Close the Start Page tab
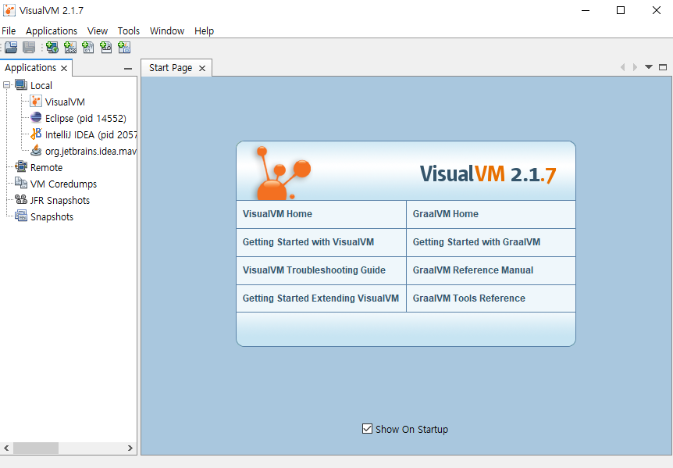 coord(202,68)
